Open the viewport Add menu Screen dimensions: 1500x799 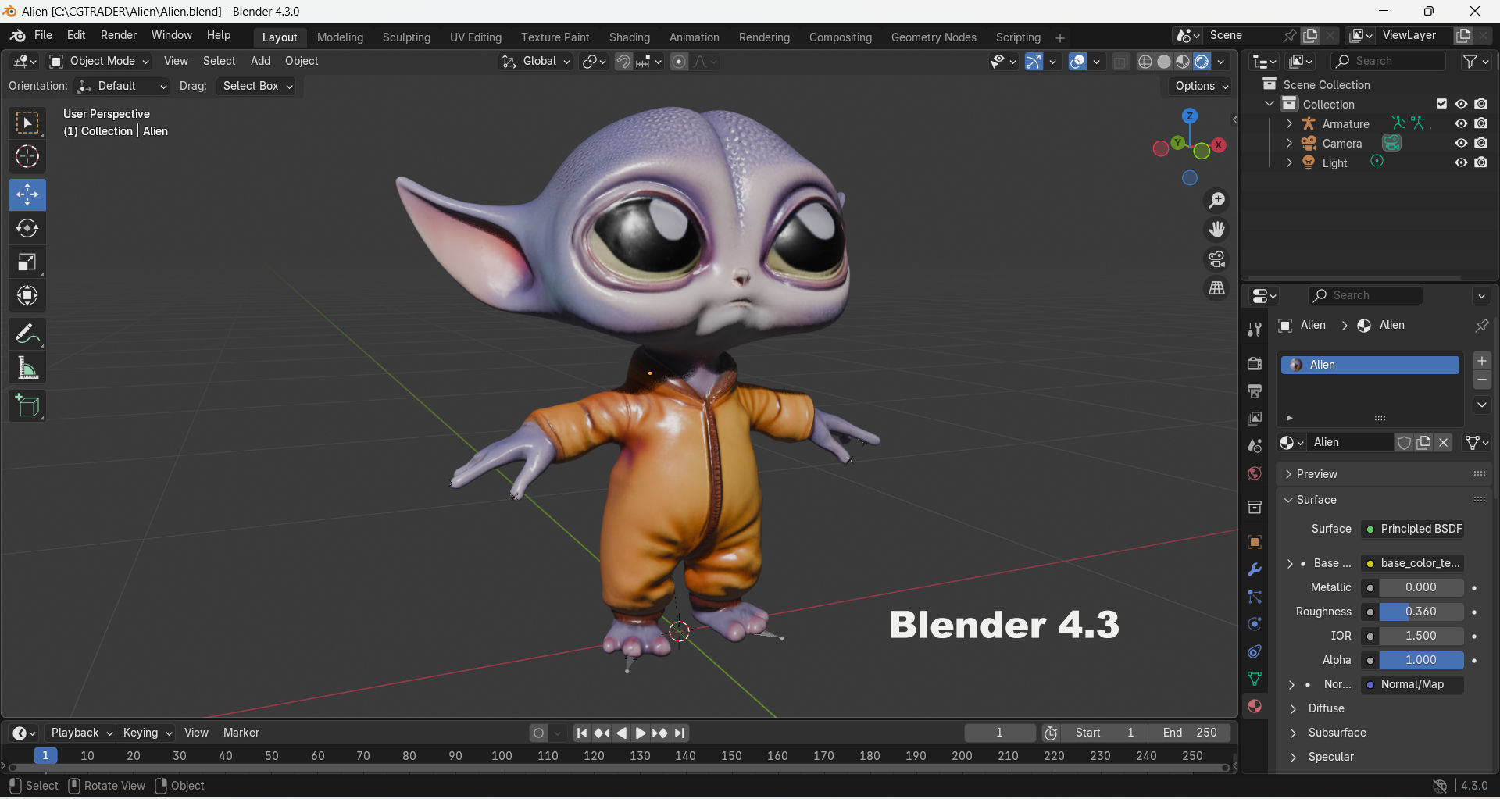[x=260, y=61]
